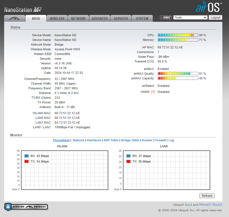
Task: Click the CPU usage bar
Action: tap(178, 35)
